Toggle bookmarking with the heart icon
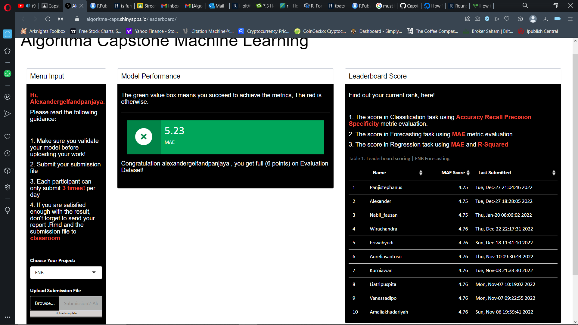 coord(507,19)
